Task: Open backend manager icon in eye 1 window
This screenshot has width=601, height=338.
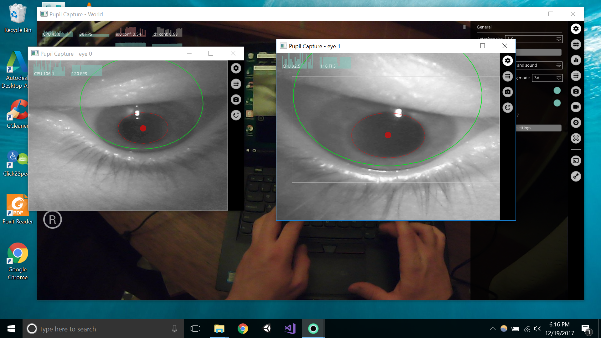Action: [508, 76]
